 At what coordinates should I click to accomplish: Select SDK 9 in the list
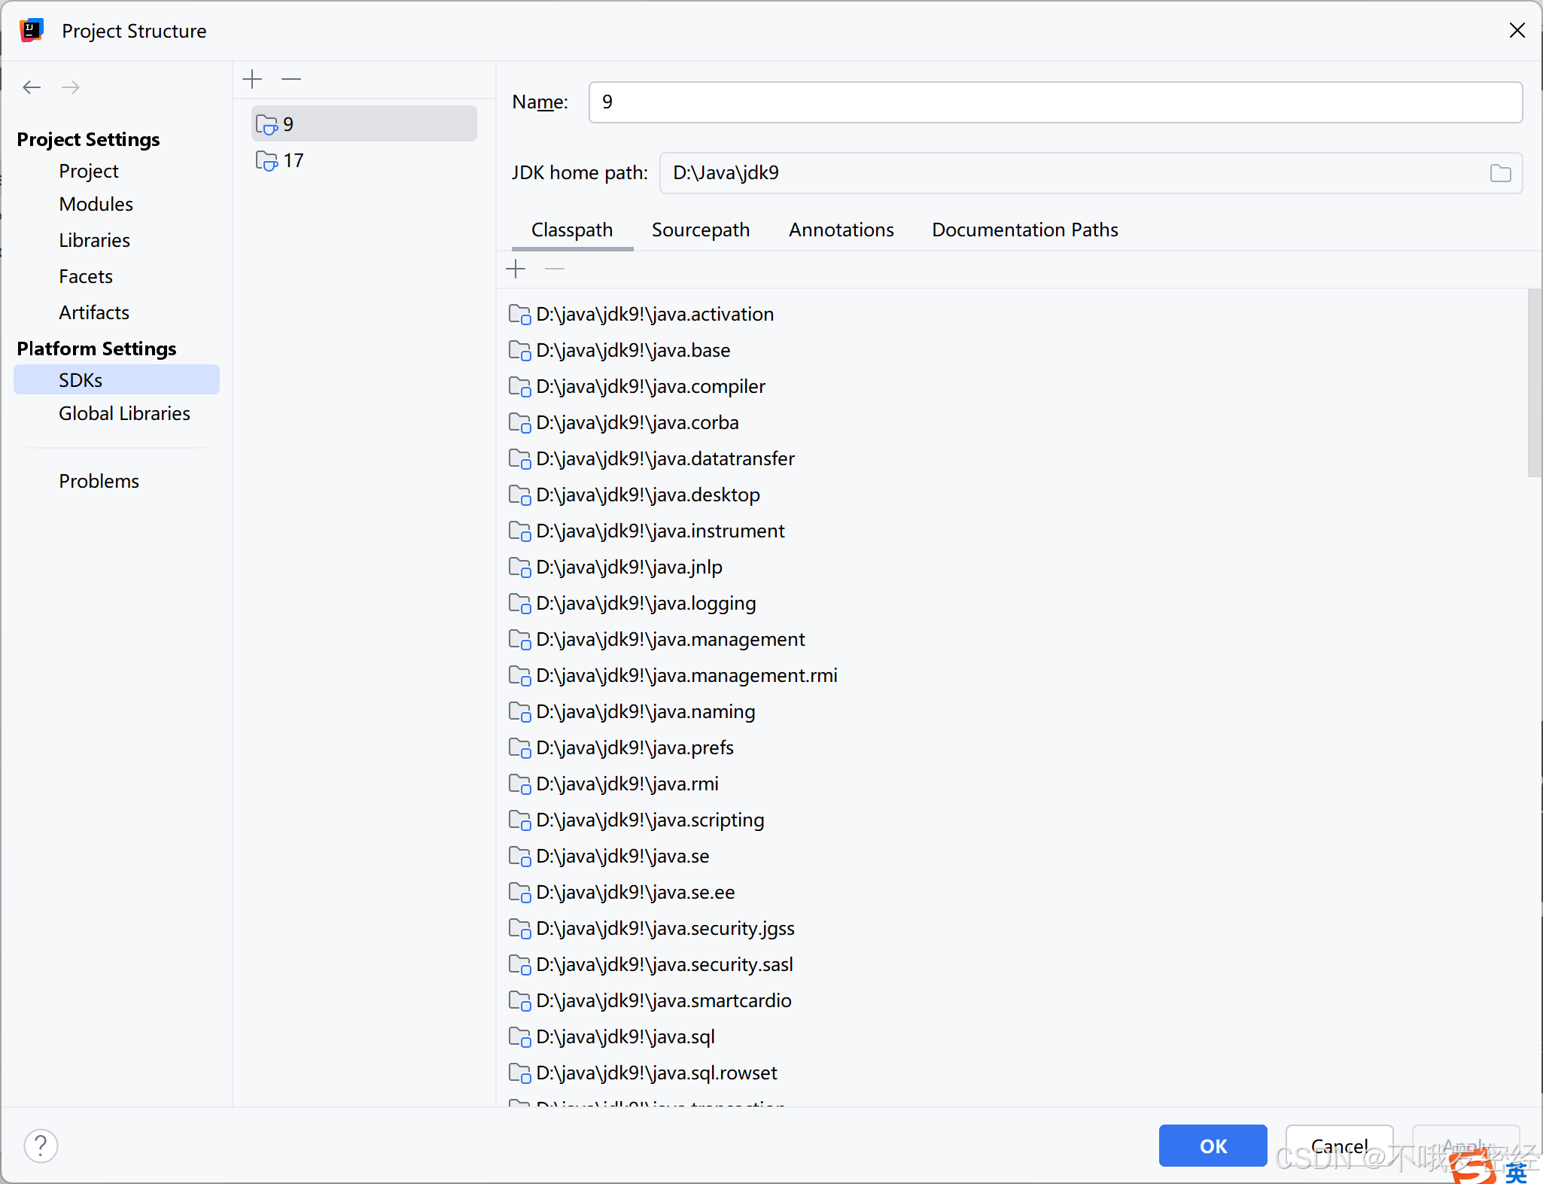[288, 124]
